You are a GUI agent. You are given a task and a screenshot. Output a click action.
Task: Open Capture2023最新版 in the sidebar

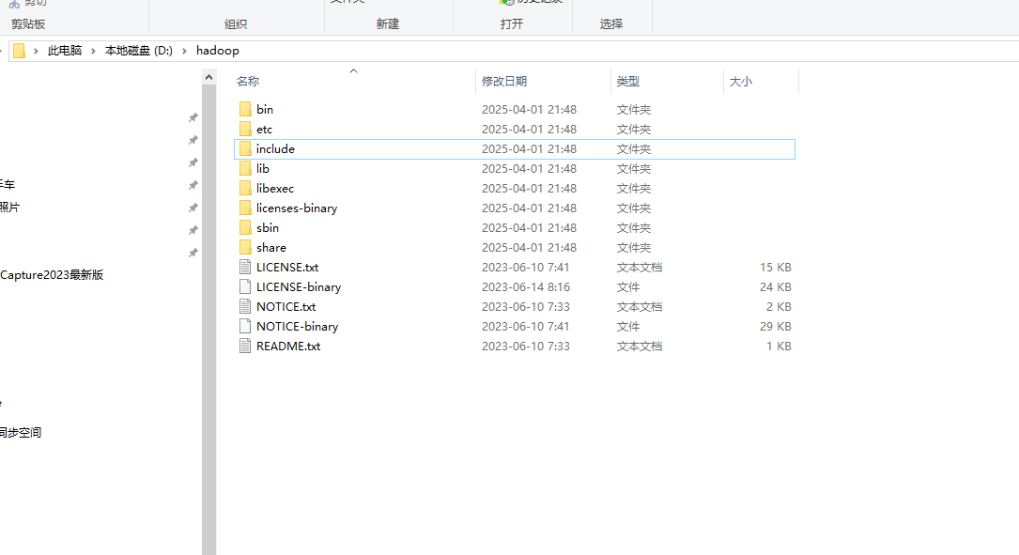pyautogui.click(x=52, y=275)
